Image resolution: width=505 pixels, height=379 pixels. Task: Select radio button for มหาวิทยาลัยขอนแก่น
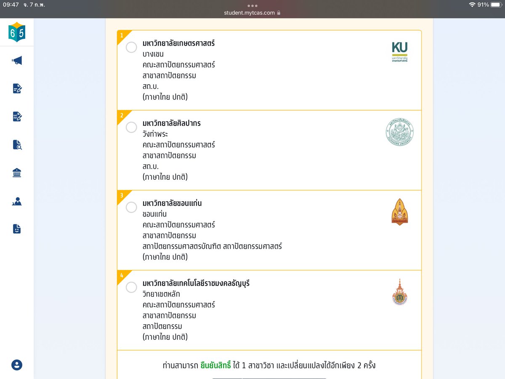coord(131,207)
